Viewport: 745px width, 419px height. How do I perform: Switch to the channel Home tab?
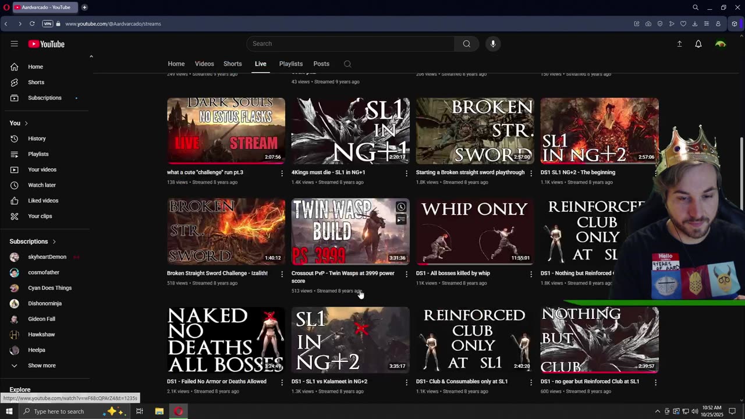[x=176, y=64]
